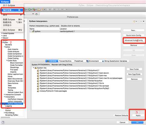This screenshot has height=125, width=146.
Task: Expand the Install/Update tree node
Action: point(2,33)
